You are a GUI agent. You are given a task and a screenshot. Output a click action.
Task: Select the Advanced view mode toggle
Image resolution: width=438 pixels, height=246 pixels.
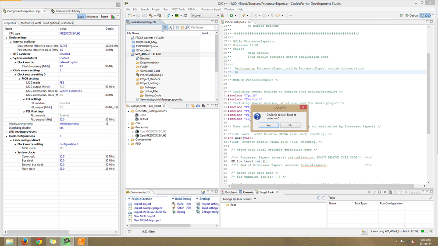tap(92, 17)
